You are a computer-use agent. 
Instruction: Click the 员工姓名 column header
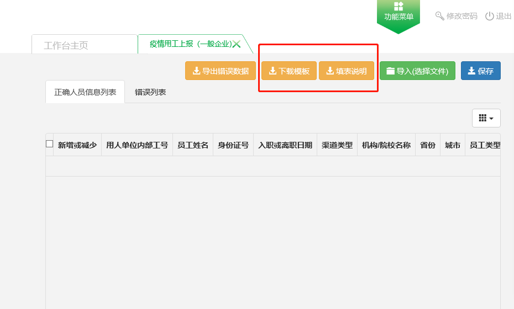[192, 145]
